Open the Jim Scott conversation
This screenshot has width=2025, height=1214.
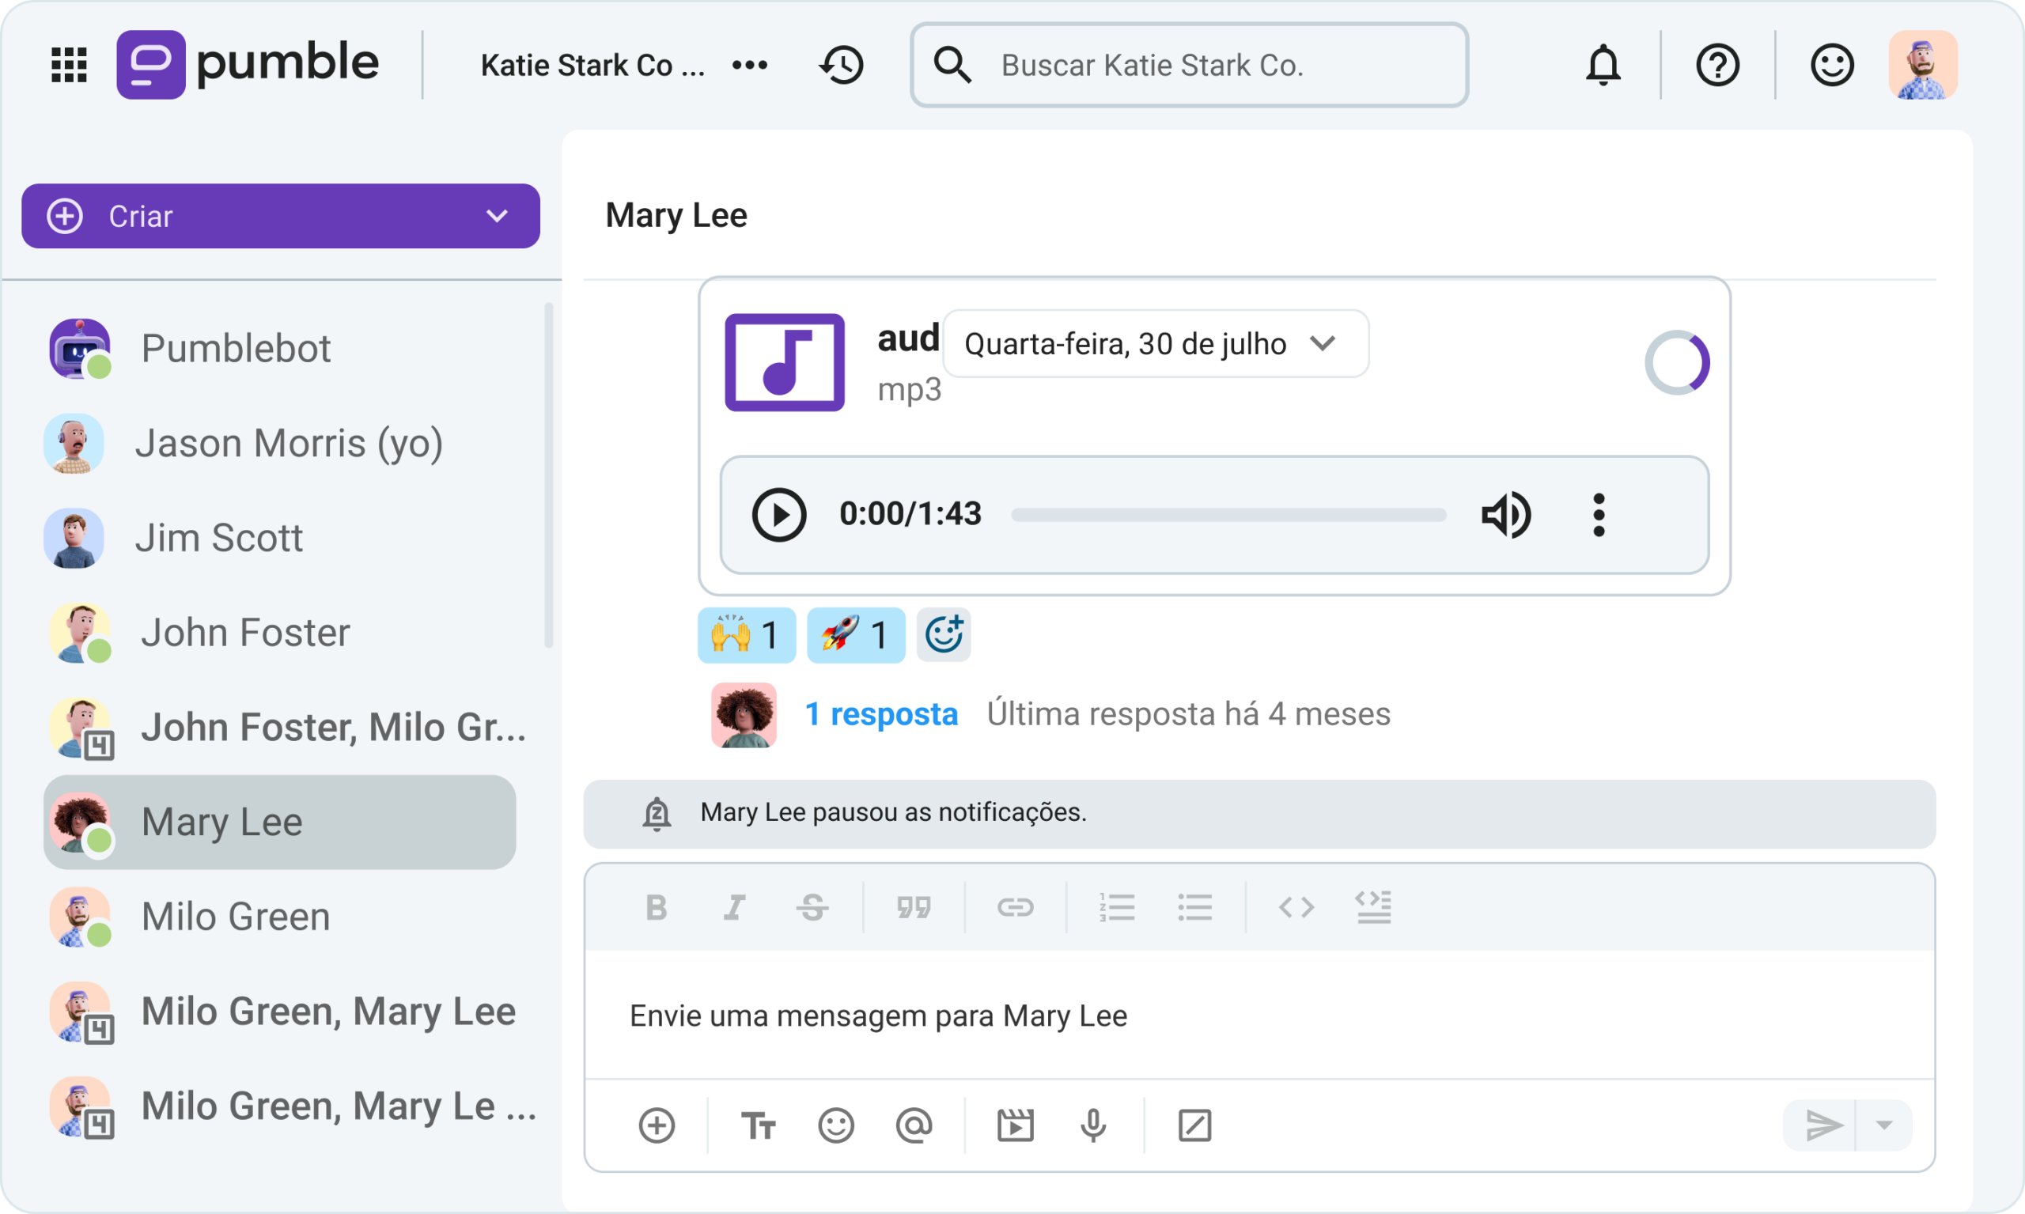click(x=218, y=539)
